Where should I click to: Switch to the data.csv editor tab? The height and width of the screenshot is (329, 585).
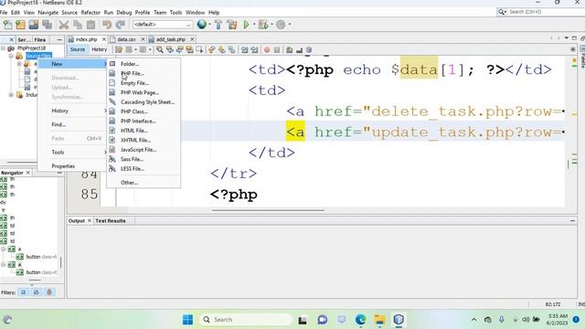(x=126, y=39)
